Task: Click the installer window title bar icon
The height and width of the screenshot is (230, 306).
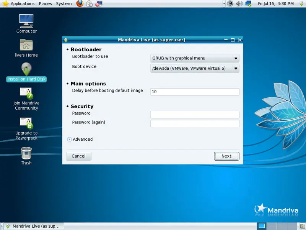Action: [x=66, y=40]
